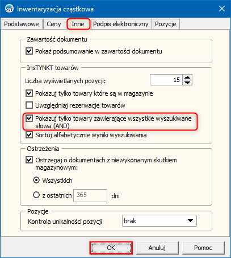Select the Wszystkich radio button
This screenshot has width=231, height=258.
click(x=36, y=180)
